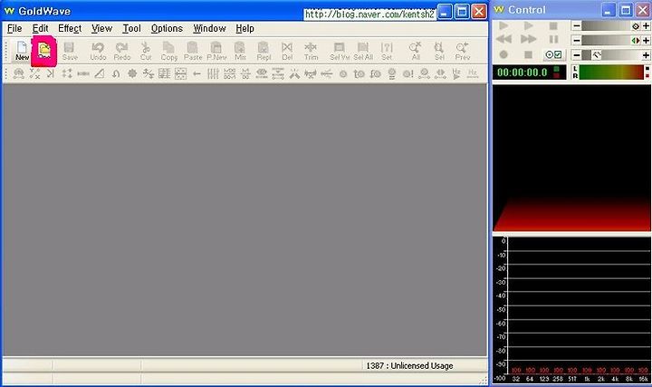The image size is (652, 387).
Task: Click the first play button in Control
Action: (503, 25)
